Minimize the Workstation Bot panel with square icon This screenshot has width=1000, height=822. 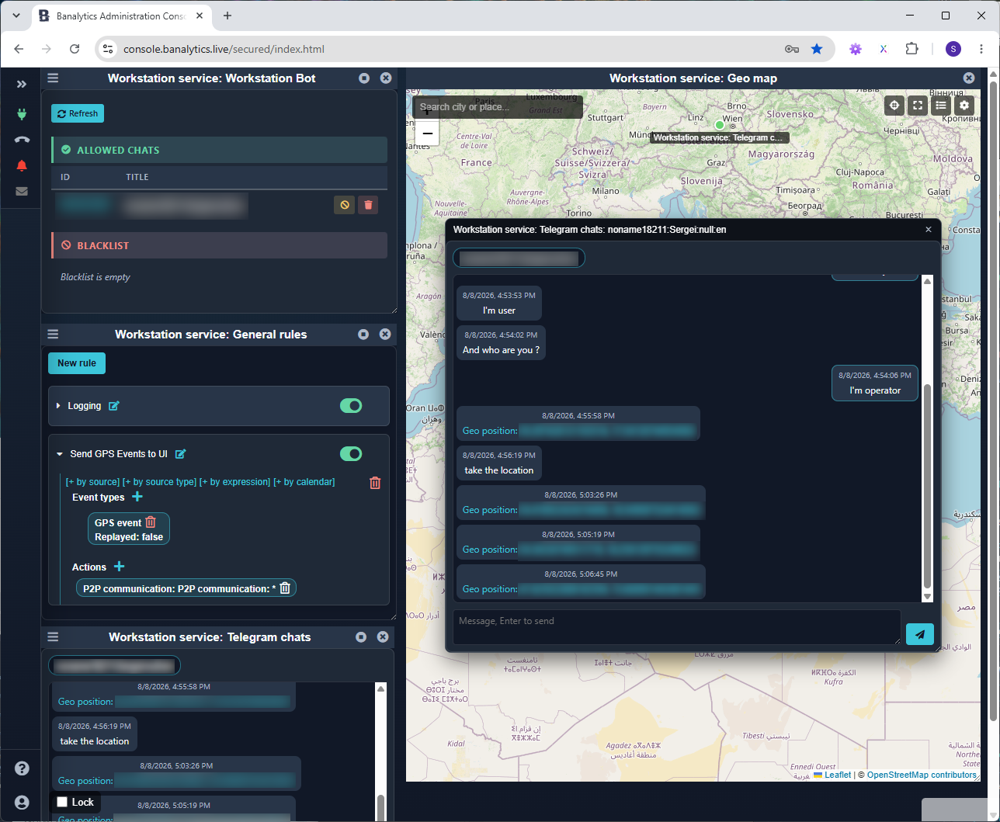[364, 78]
